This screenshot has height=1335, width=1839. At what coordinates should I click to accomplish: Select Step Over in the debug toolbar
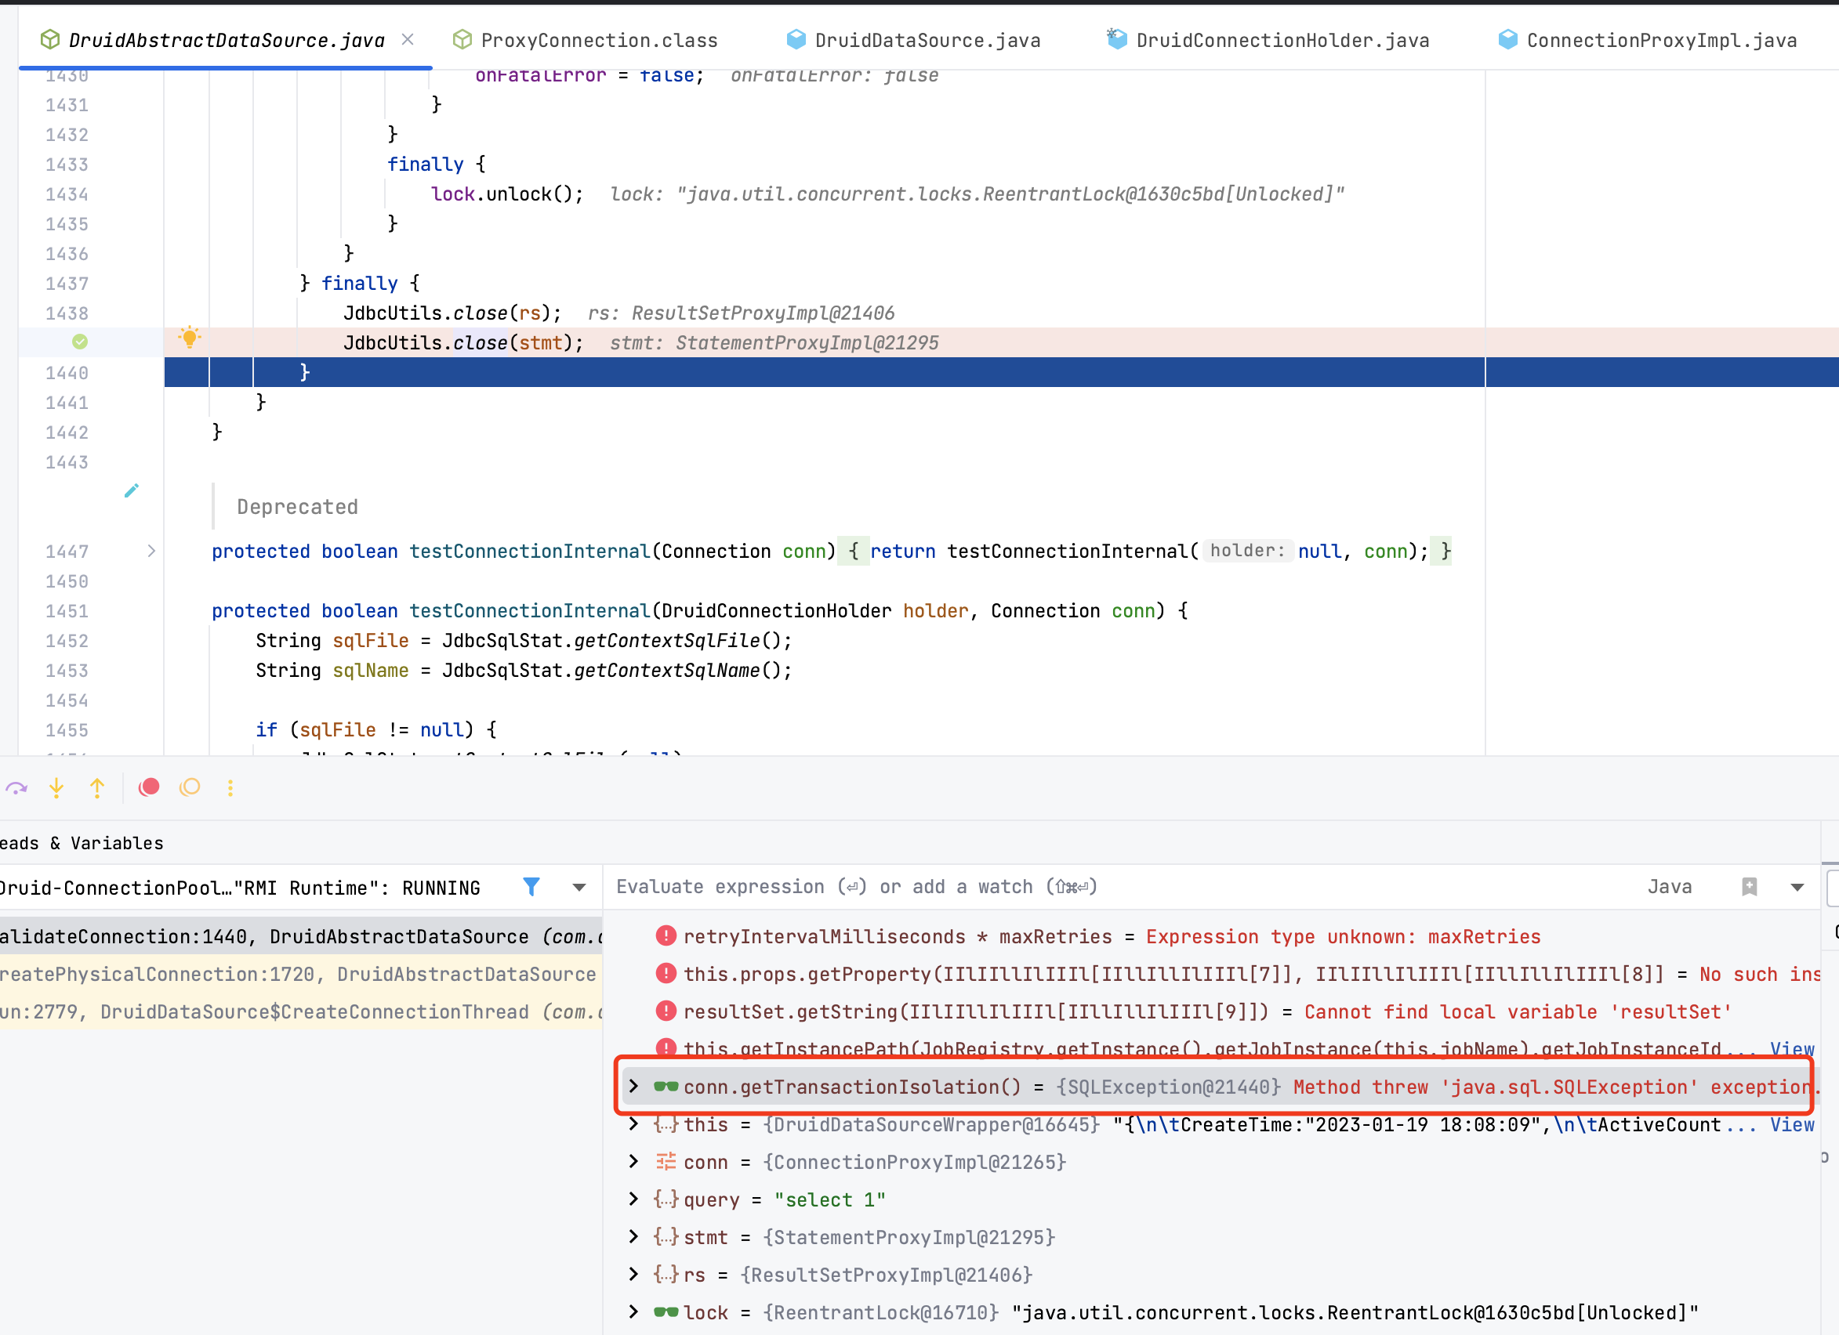coord(17,787)
